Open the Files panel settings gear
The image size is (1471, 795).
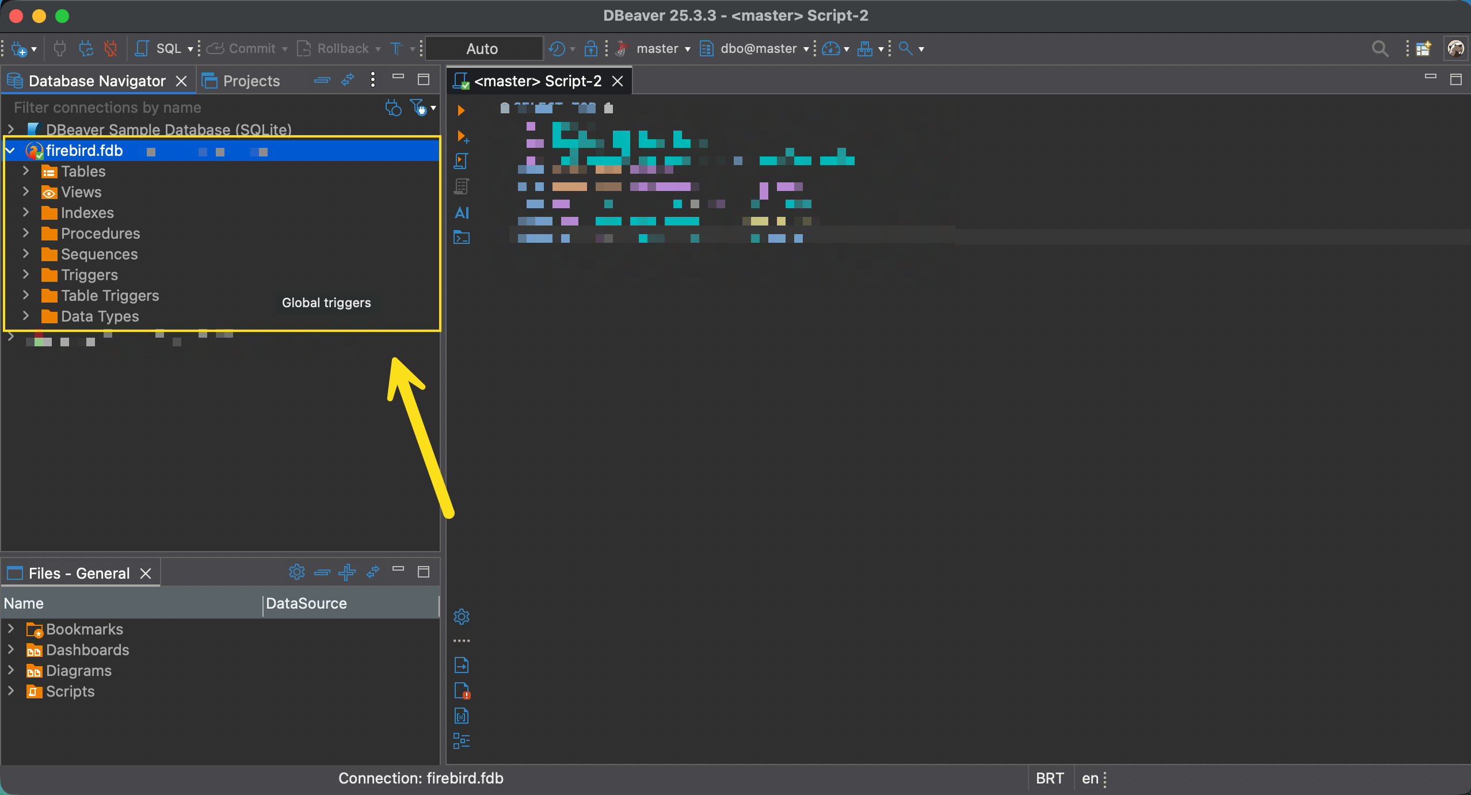tap(296, 572)
